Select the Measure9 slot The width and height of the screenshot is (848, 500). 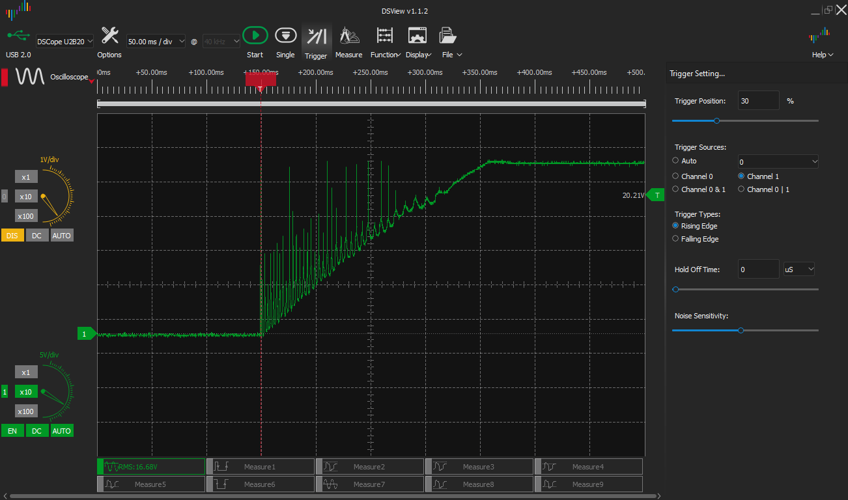coord(589,484)
